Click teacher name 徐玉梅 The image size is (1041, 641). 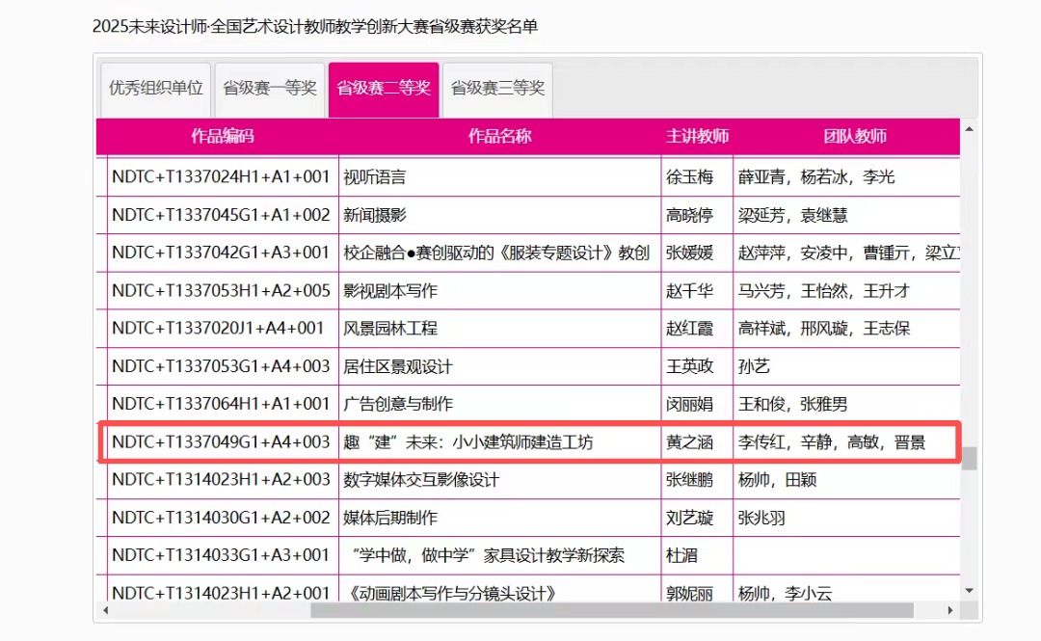690,176
